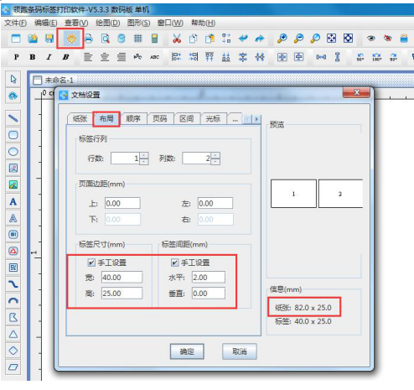Click the undo arrow icon
The width and height of the screenshot is (414, 390).
243,39
